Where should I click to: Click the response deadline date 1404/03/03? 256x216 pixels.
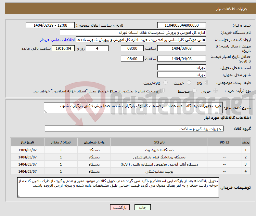(181, 48)
